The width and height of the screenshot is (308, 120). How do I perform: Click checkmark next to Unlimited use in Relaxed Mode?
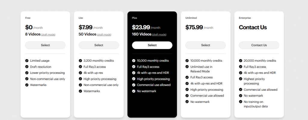[x=187, y=67]
